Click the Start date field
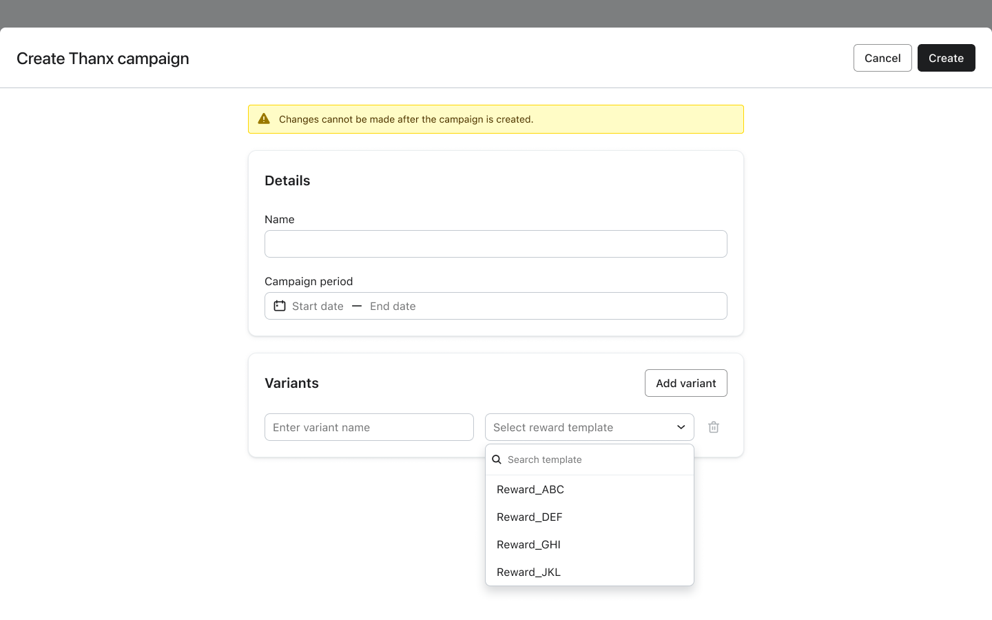992x620 pixels. point(318,306)
